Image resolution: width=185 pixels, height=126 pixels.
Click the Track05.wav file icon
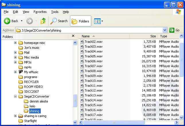(82, 56)
